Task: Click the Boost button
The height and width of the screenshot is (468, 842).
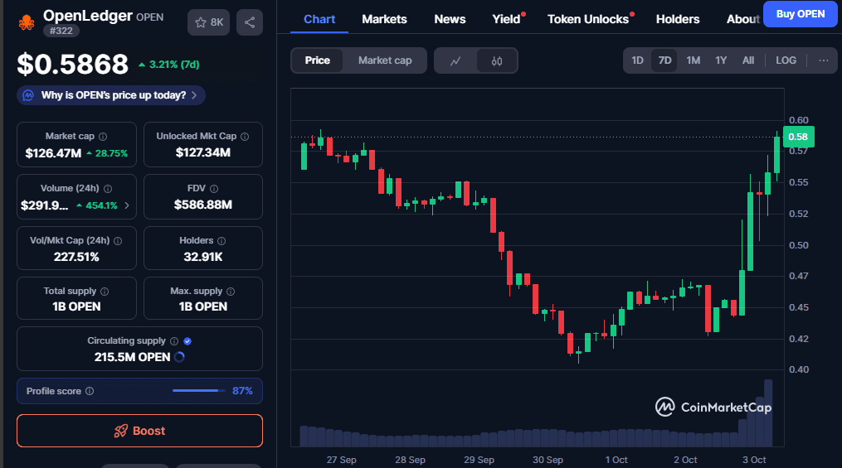Action: point(139,431)
